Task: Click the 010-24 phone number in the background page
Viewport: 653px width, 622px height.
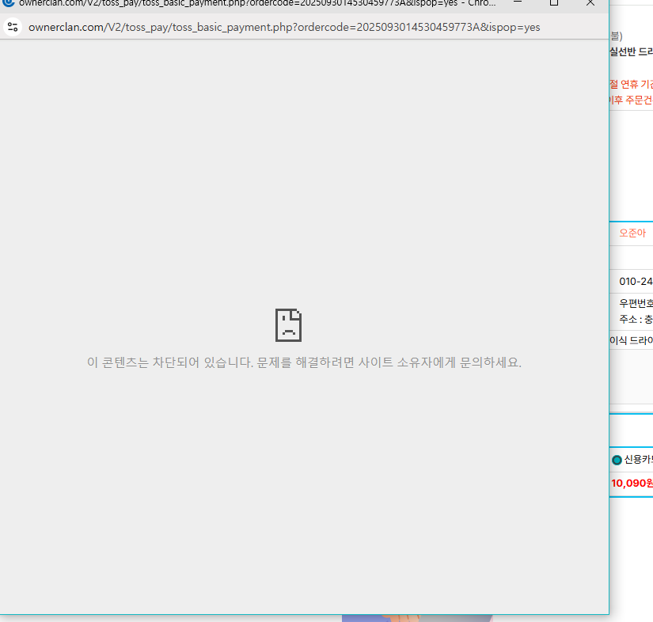Action: tap(636, 282)
